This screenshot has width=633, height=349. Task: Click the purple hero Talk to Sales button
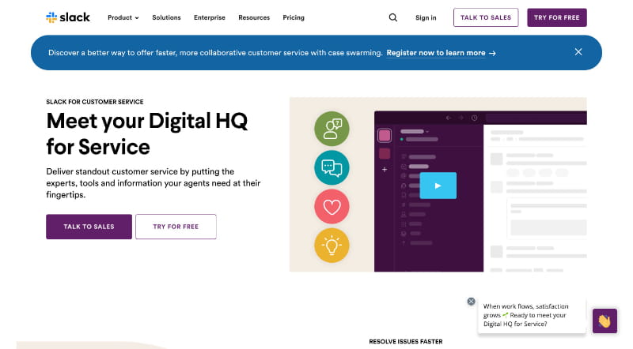click(89, 227)
